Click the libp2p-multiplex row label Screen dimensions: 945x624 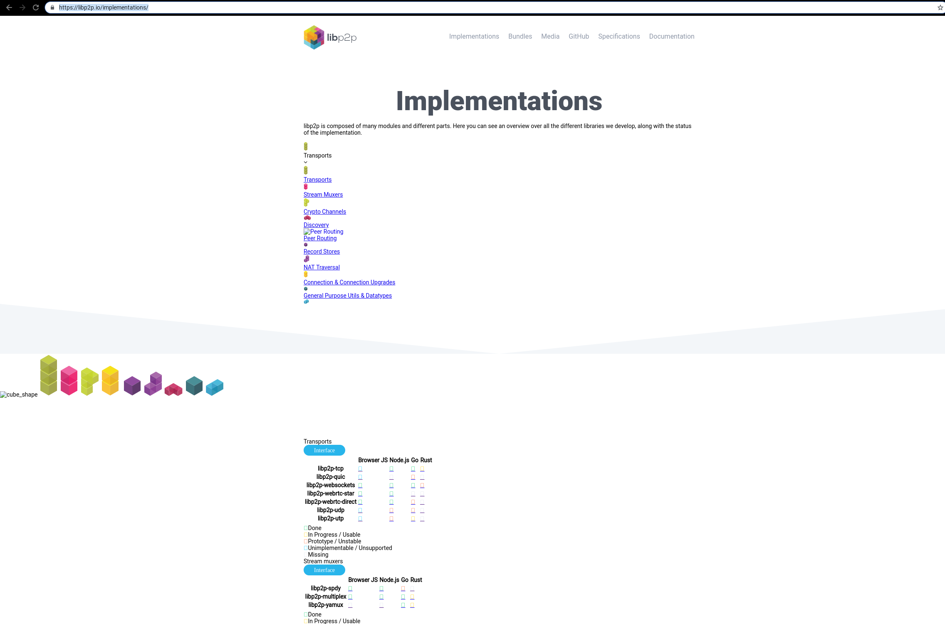(326, 597)
